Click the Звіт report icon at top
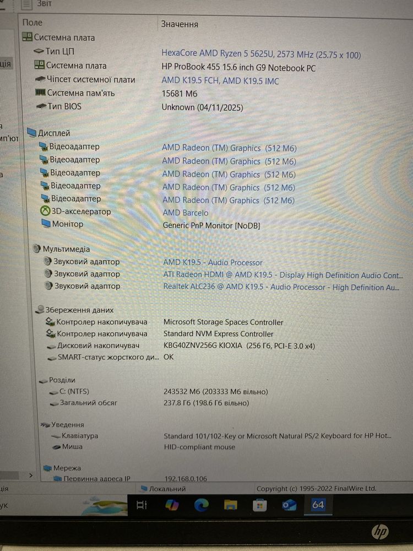 click(26, 4)
